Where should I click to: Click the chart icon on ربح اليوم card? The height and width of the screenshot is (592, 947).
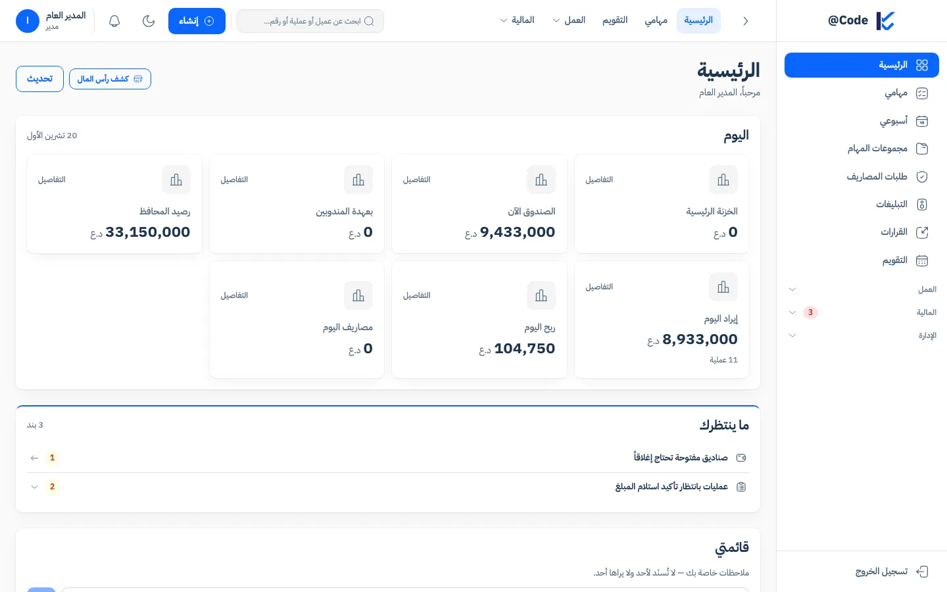point(541,295)
